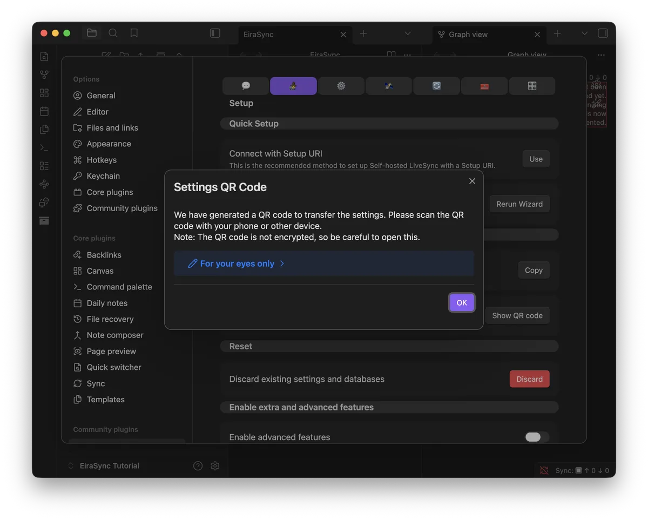
Task: Close the Settings QR Code dialog with X
Action: [x=472, y=181]
